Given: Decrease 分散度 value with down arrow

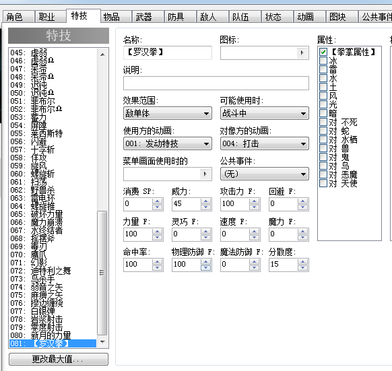Looking at the screenshot, I should [302, 267].
